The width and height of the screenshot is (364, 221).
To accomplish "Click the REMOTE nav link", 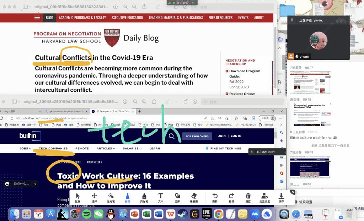I will [x=82, y=148].
